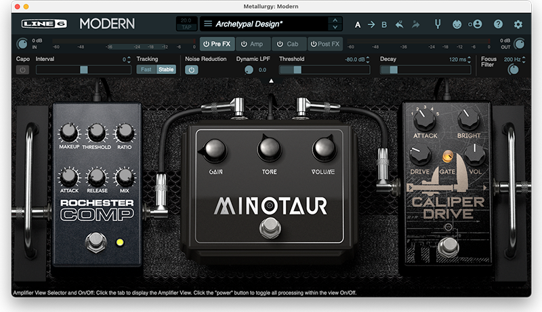Select next preset with down chevron

click(335, 27)
